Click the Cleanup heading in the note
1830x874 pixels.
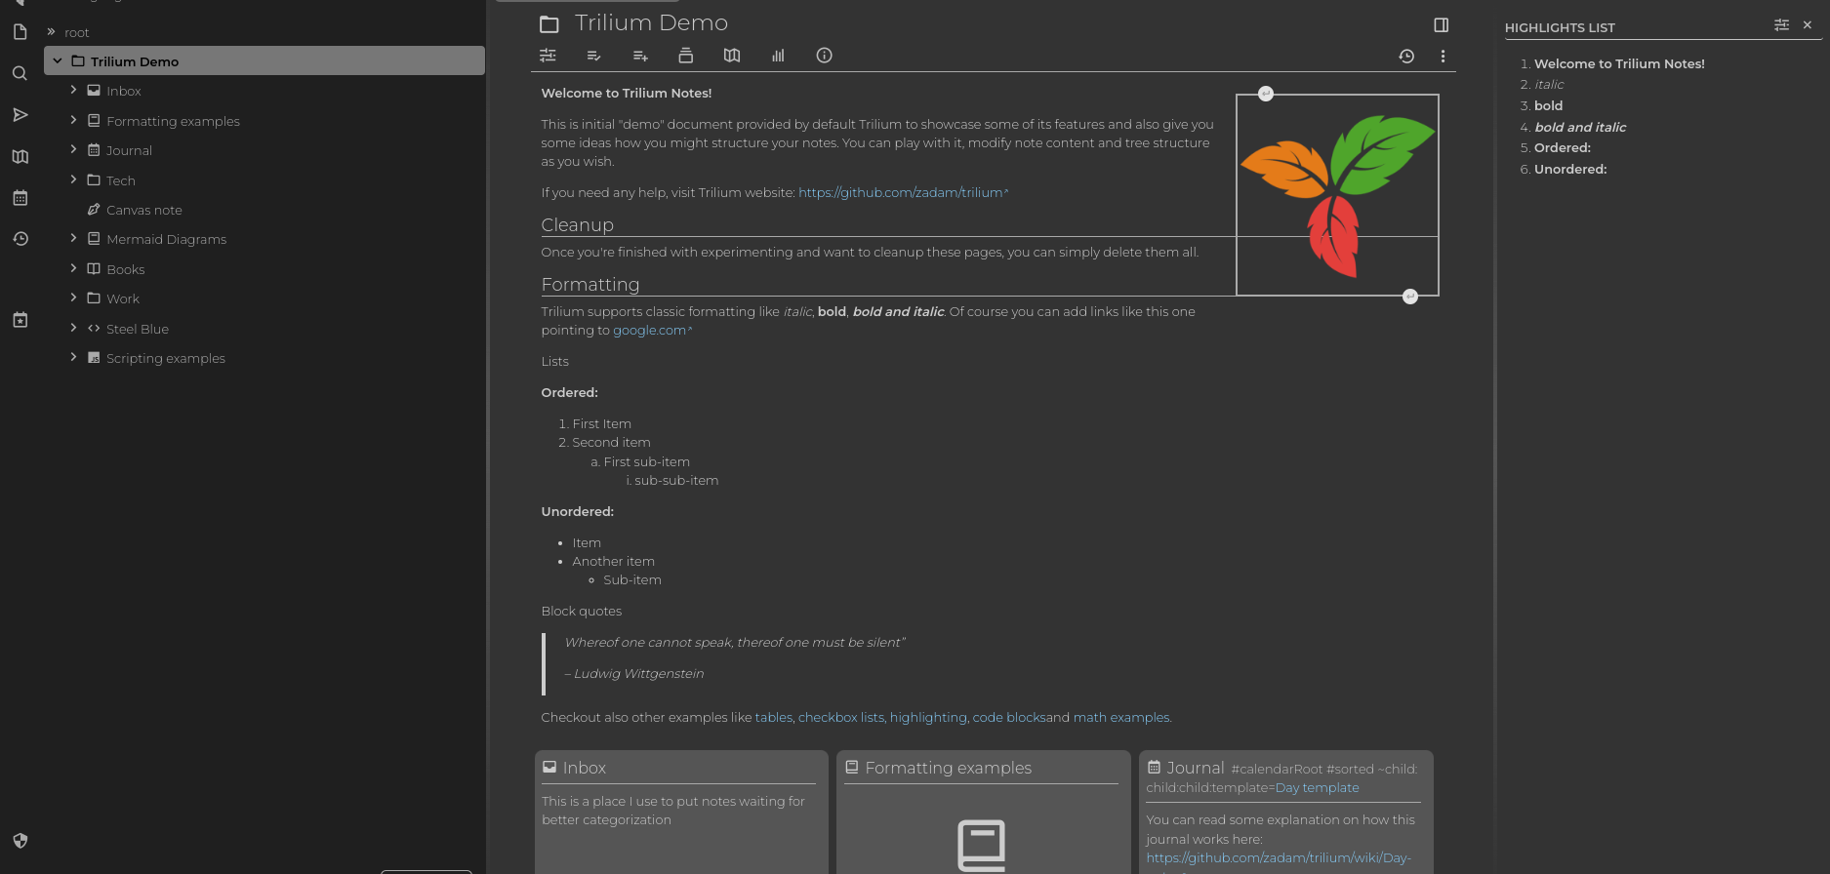click(x=577, y=224)
